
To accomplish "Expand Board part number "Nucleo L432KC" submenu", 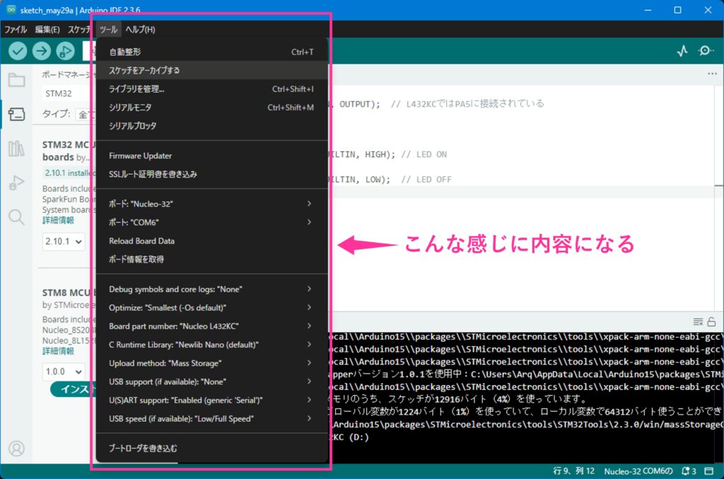I will tap(211, 326).
